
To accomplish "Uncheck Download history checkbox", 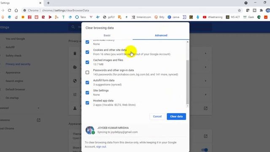I will (x=87, y=42).
